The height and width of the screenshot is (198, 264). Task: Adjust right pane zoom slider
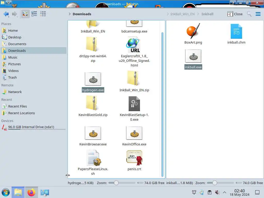(x=220, y=183)
